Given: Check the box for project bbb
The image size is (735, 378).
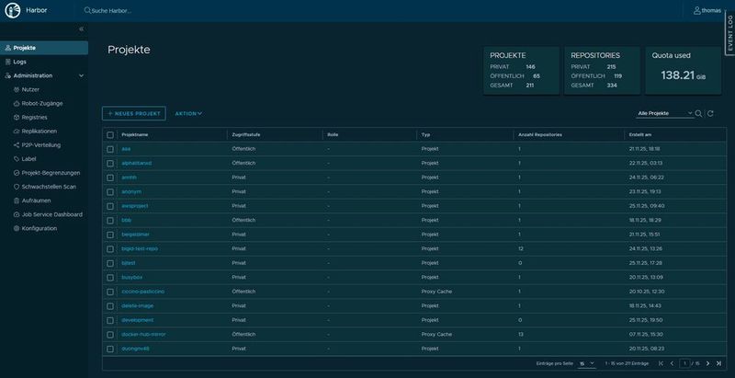Looking at the screenshot, I should (x=110, y=221).
